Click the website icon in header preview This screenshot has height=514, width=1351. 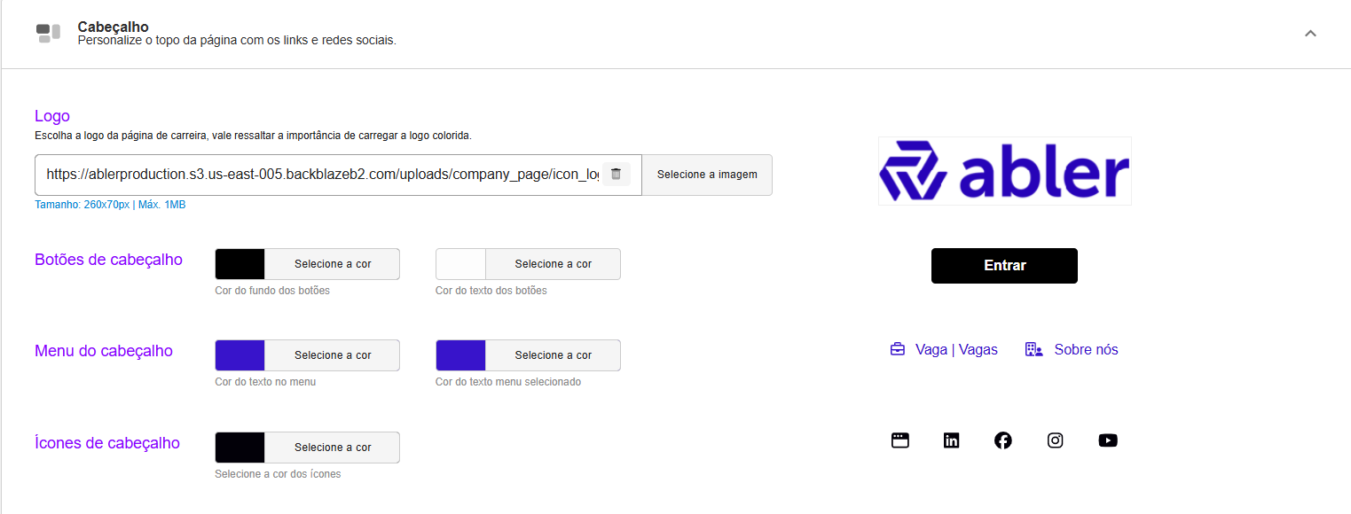(899, 440)
